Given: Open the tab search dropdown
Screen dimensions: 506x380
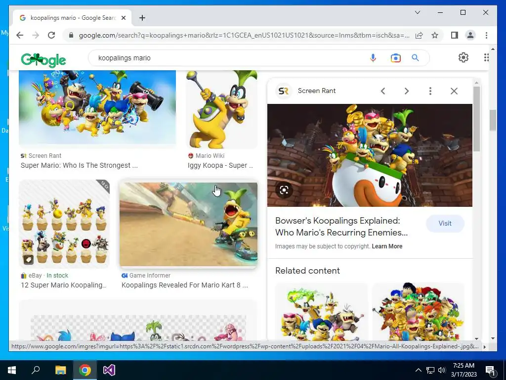Looking at the screenshot, I should [417, 12].
